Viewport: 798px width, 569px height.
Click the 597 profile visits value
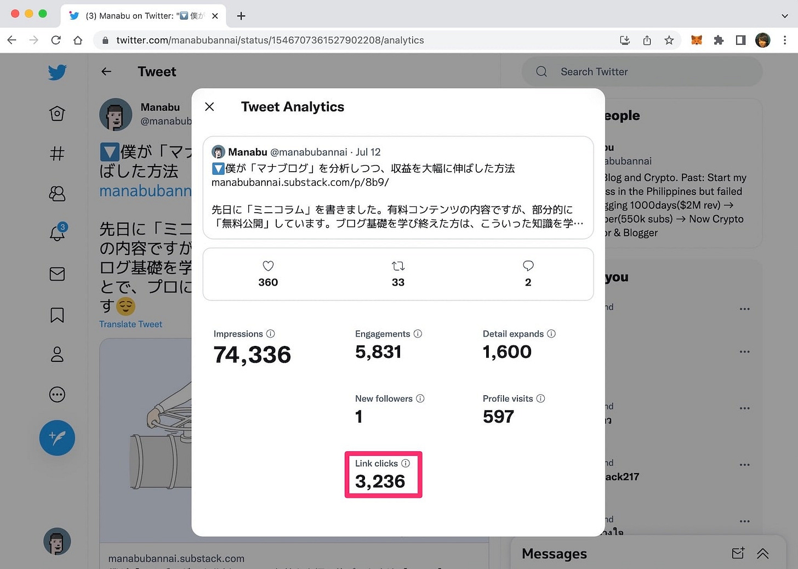[498, 417]
